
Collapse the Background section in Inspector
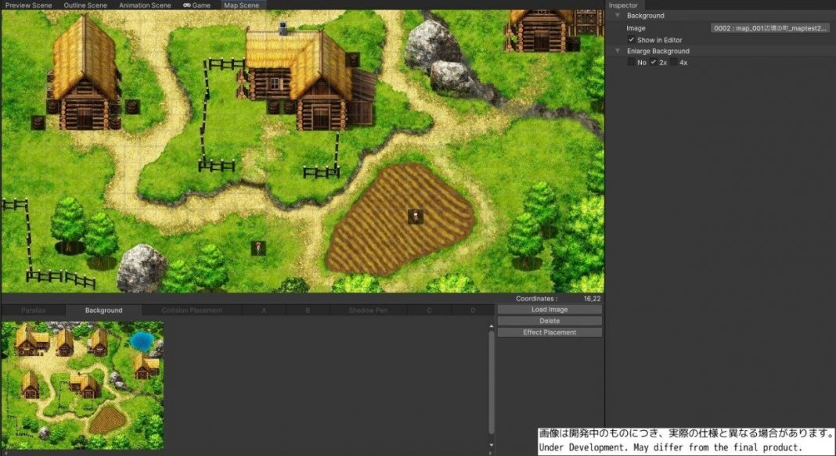[x=618, y=16]
